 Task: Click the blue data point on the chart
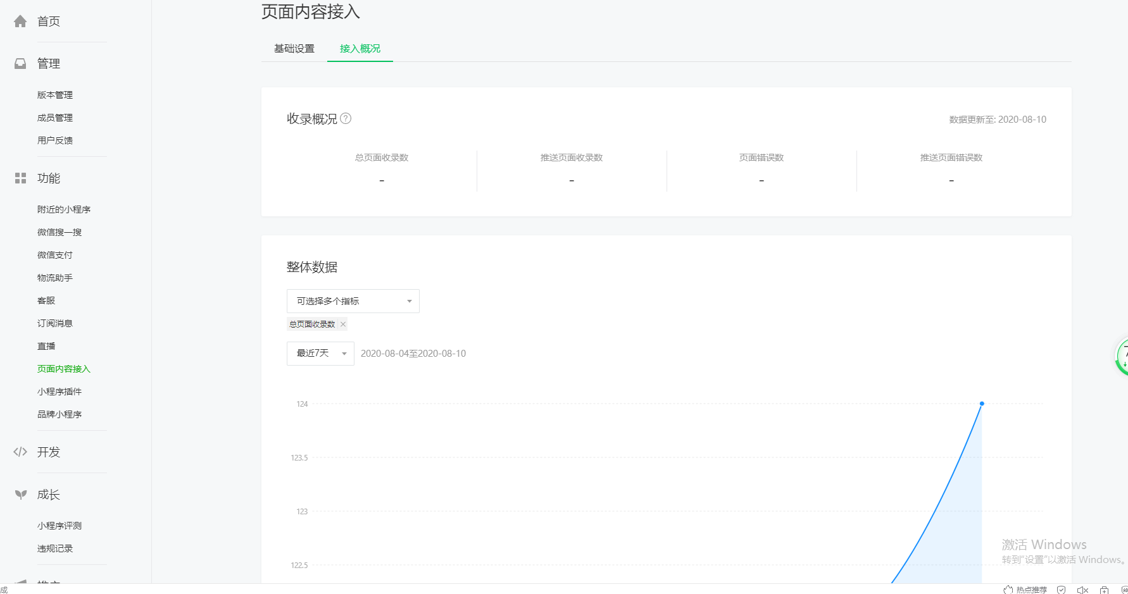(x=982, y=404)
